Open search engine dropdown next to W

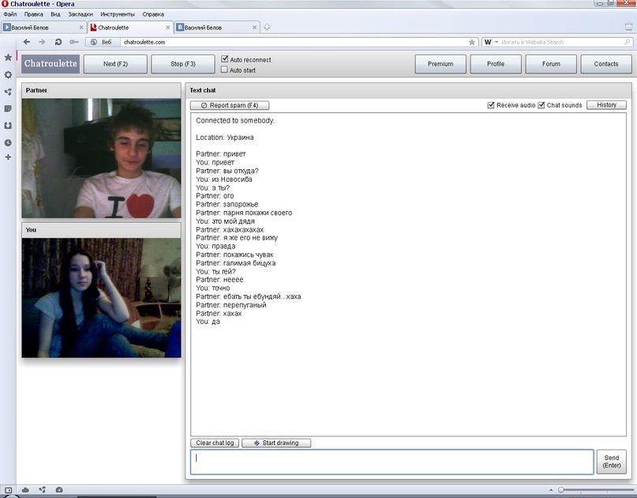(496, 42)
